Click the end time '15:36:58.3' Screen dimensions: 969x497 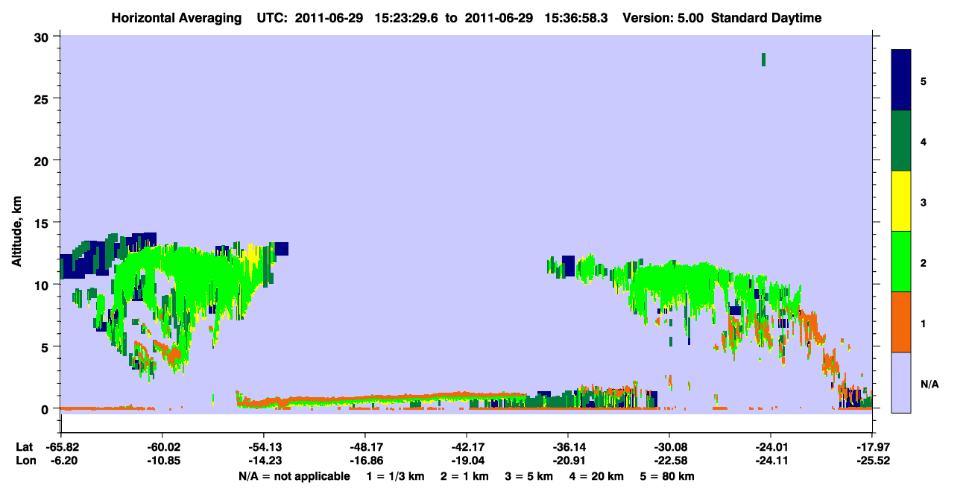pyautogui.click(x=576, y=19)
